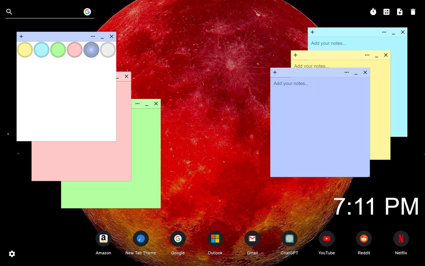Open three-dots menu on the green note
The height and width of the screenshot is (266, 425).
(137, 104)
